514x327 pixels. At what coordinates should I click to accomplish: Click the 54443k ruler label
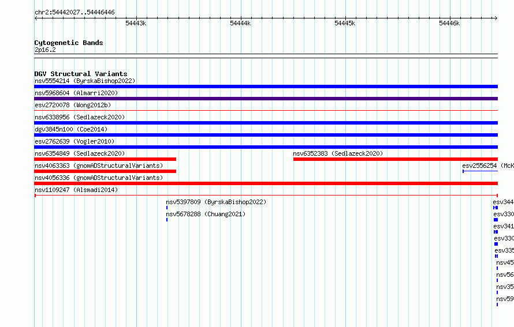click(x=136, y=23)
